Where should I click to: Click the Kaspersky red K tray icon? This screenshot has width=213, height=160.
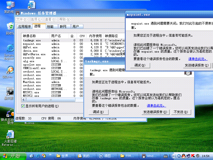click(x=193, y=156)
